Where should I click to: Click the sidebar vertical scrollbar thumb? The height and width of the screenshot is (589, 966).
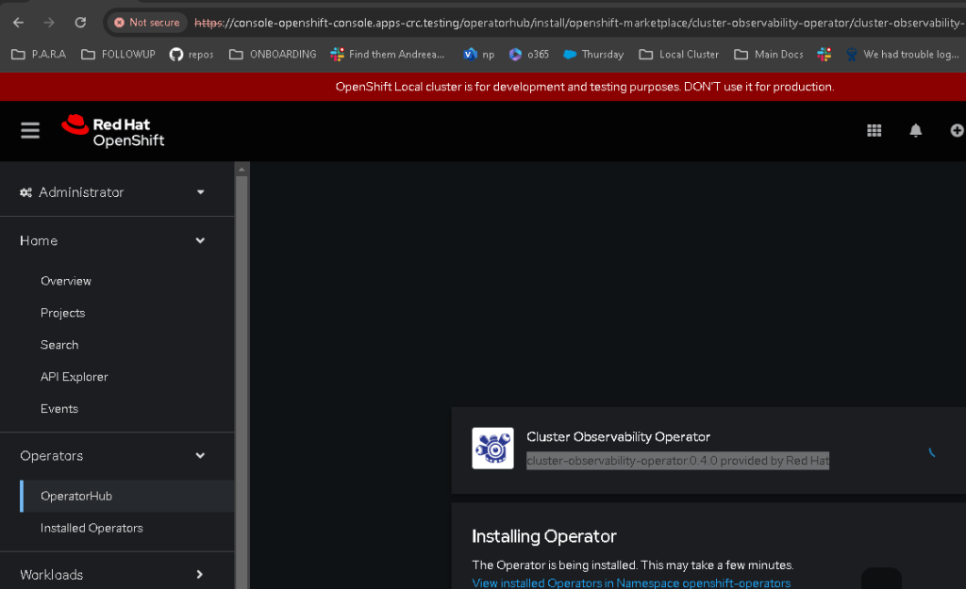(x=241, y=382)
